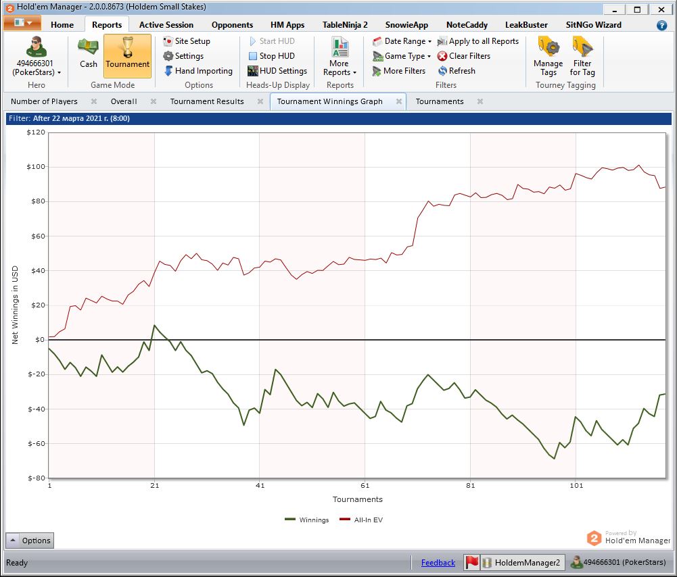Toggle Winnings series in chart legend
Image resolution: width=677 pixels, height=577 pixels.
[307, 520]
